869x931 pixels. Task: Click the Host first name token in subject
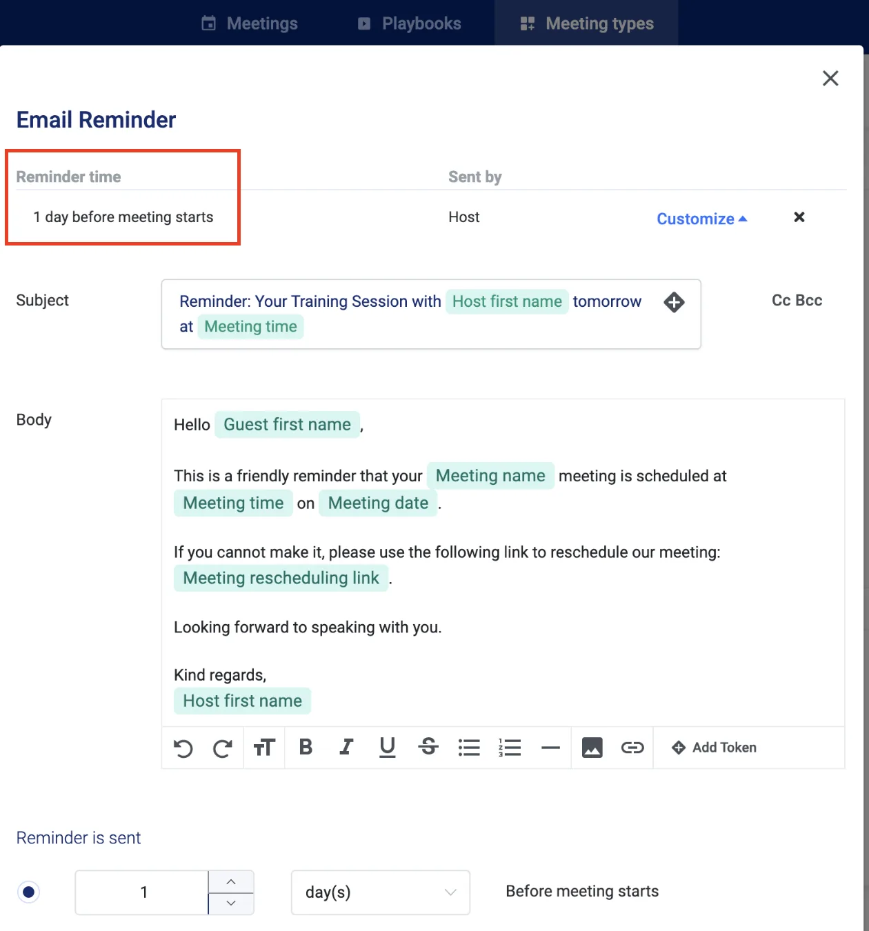pyautogui.click(x=507, y=301)
